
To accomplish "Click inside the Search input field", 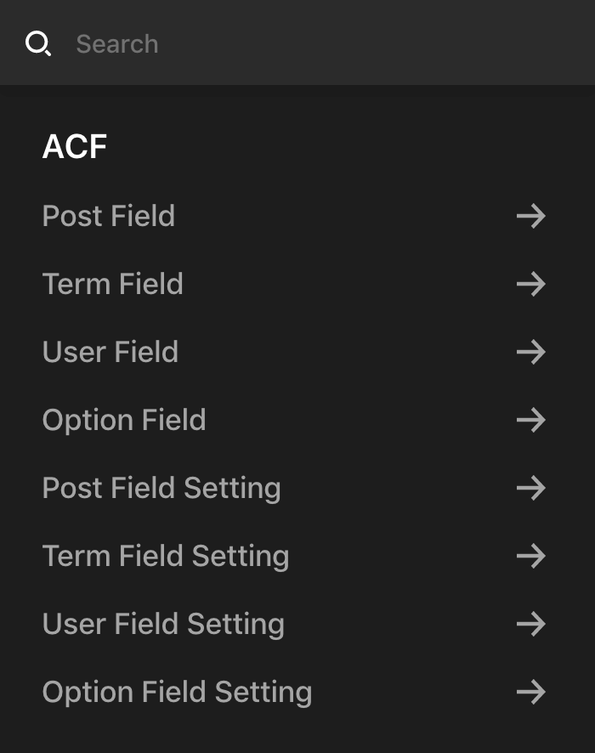I will point(255,43).
